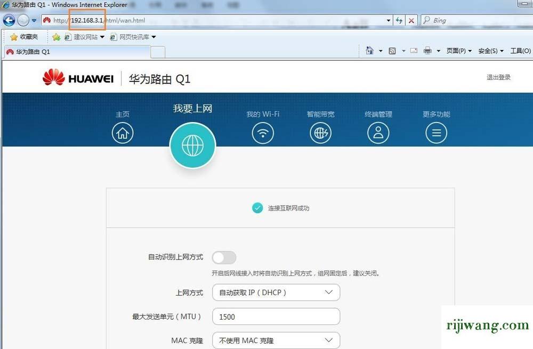Click the MTU 1500 input field
Image resolution: width=533 pixels, height=349 pixels.
[276, 316]
